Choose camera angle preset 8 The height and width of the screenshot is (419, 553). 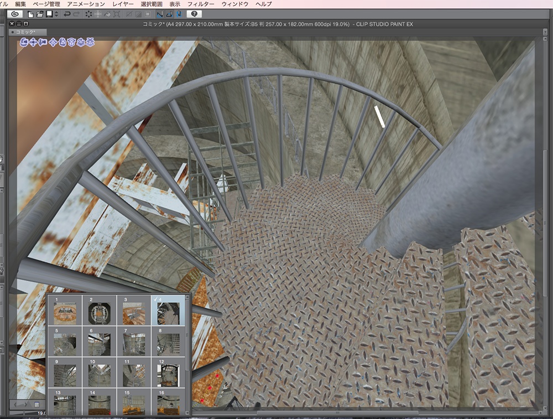[x=168, y=342]
